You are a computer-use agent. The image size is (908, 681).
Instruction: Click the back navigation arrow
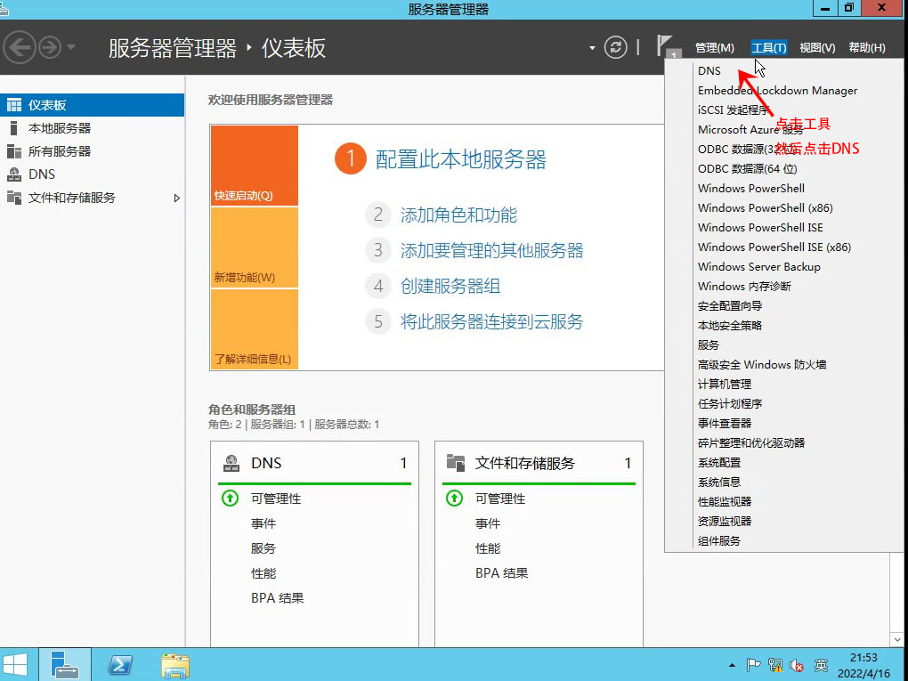coord(19,47)
